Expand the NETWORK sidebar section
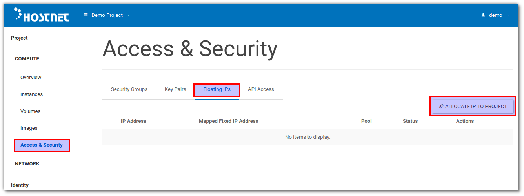Viewport: 524px width, 196px height. [x=27, y=164]
